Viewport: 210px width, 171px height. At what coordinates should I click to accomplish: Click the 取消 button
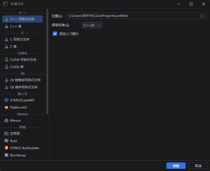pos(198,166)
